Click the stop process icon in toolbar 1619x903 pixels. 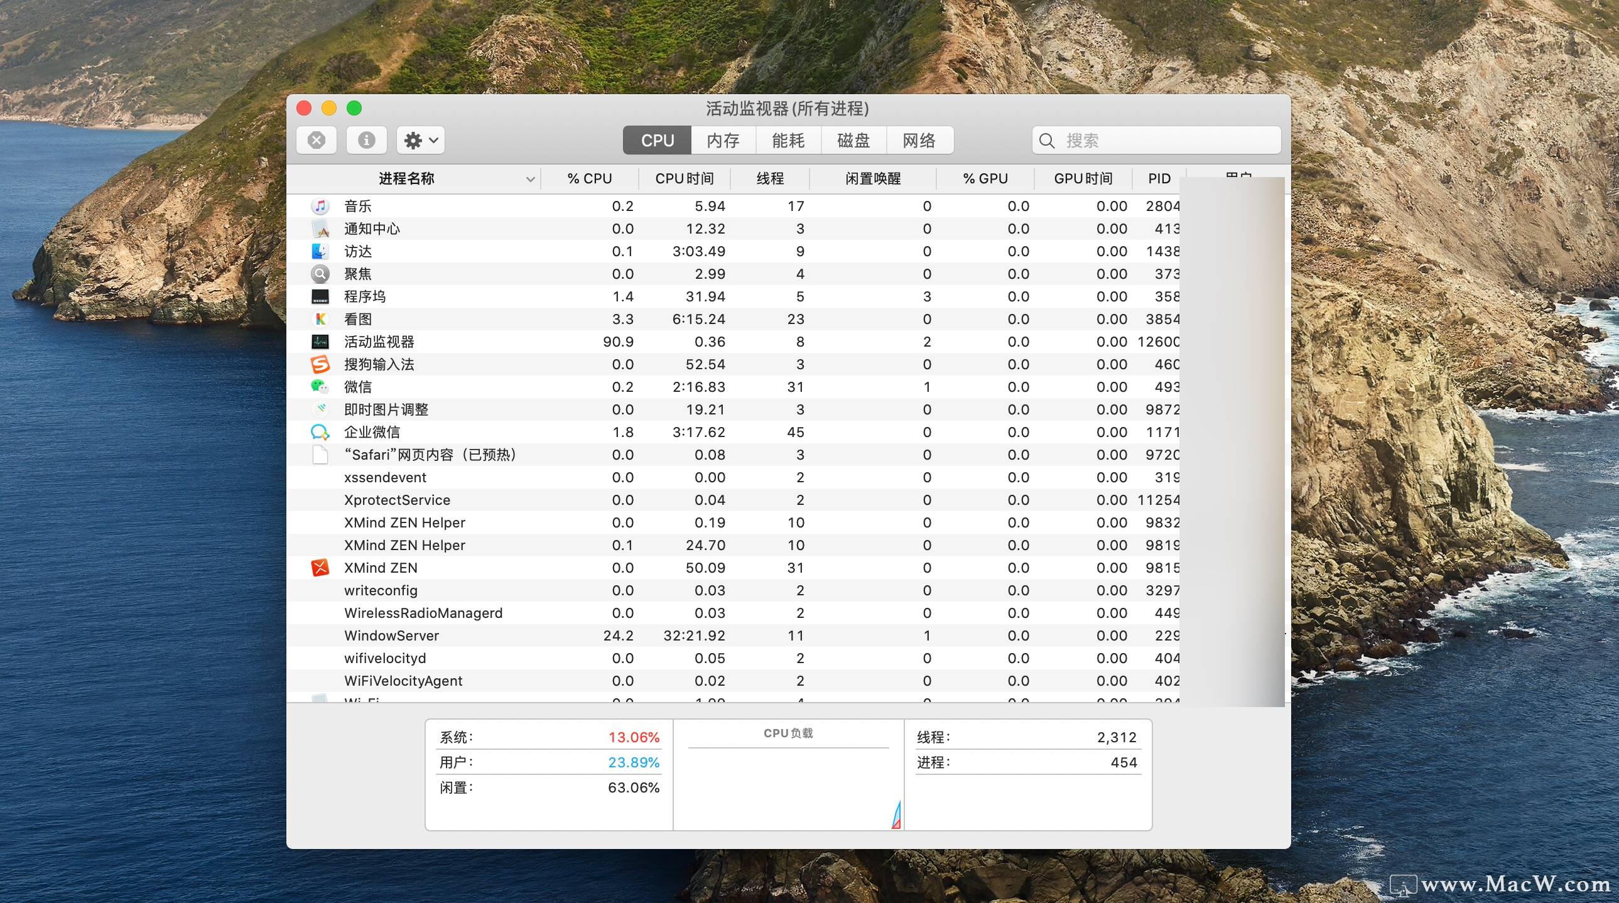[316, 140]
